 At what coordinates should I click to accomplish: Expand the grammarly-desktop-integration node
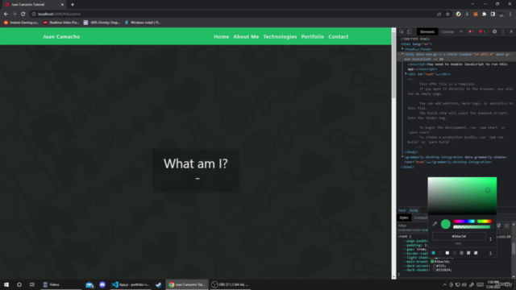click(x=402, y=157)
